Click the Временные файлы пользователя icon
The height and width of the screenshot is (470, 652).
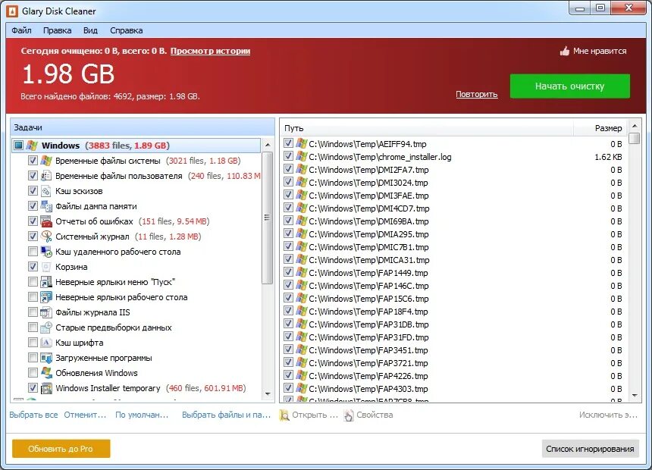(x=46, y=176)
